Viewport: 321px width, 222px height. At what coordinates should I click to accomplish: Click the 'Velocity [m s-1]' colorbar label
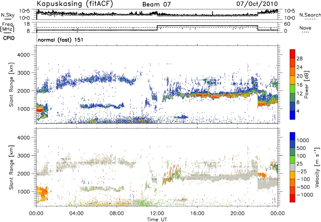(x=317, y=167)
